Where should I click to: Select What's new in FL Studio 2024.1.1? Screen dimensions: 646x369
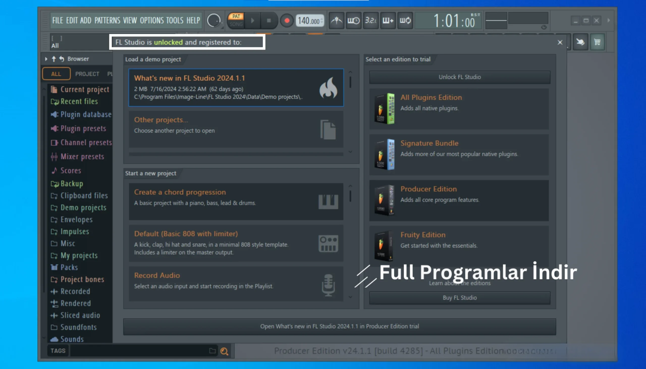236,88
